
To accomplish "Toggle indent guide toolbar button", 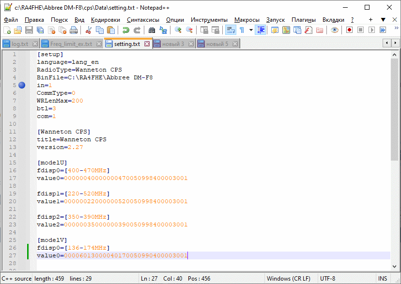I will pyautogui.click(x=261, y=30).
